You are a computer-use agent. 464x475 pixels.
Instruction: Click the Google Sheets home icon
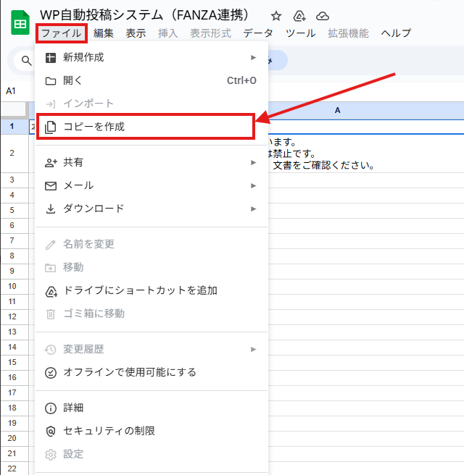tap(20, 23)
